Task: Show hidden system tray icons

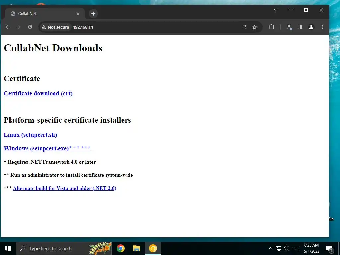Action: (270, 248)
